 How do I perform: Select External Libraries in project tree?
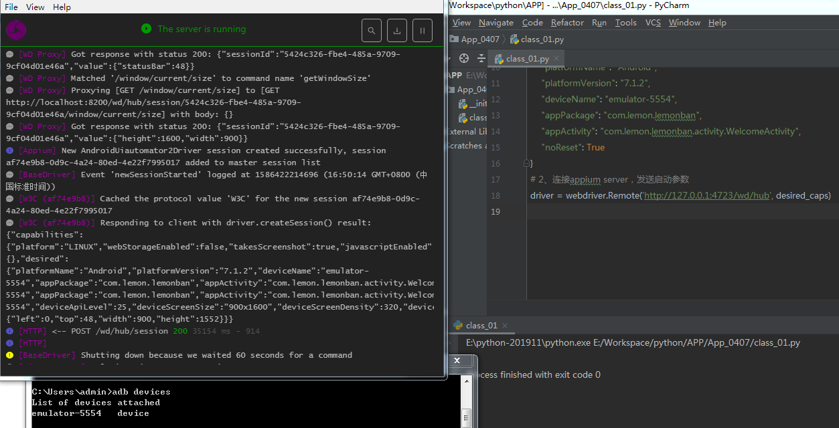(x=467, y=131)
